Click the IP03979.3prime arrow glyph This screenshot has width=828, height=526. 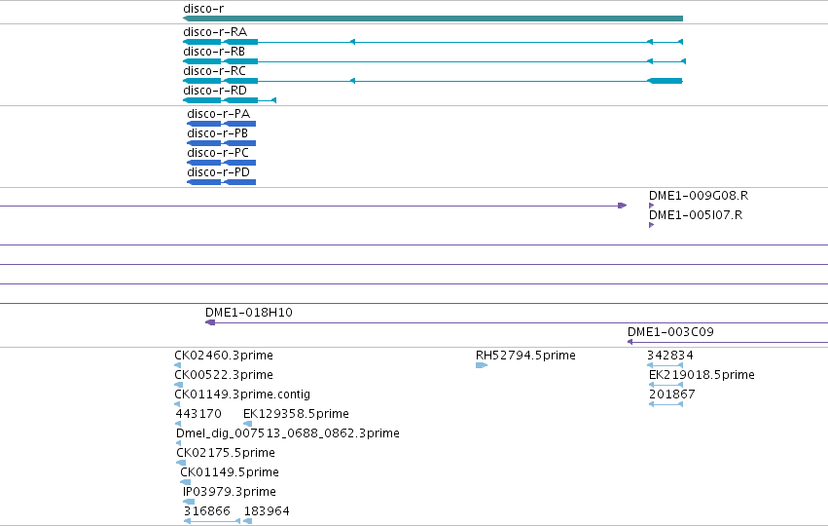[189, 503]
